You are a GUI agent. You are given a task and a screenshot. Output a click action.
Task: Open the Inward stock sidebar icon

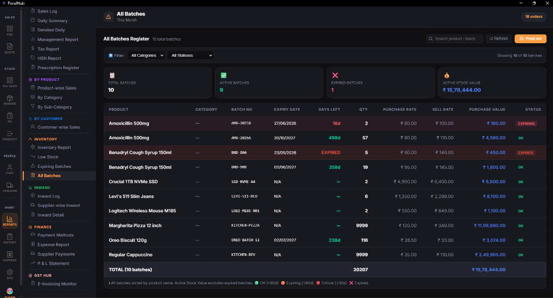pyautogui.click(x=10, y=100)
